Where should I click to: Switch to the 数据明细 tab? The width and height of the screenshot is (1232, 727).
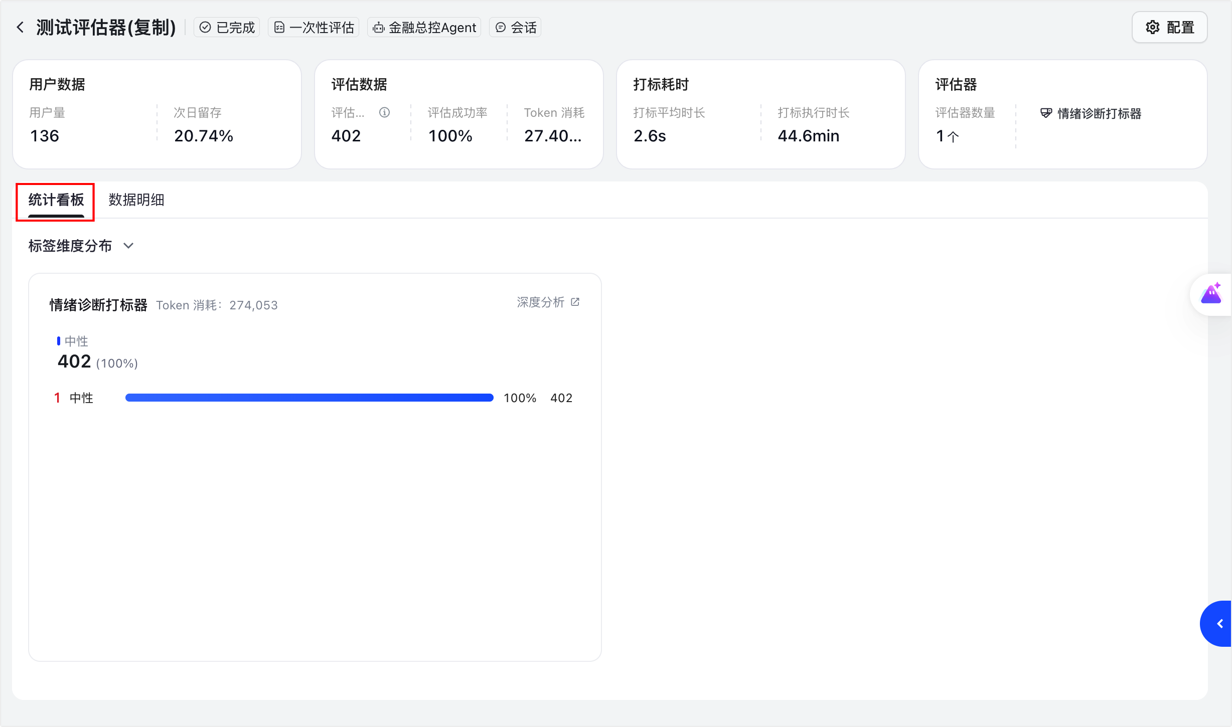pos(136,200)
